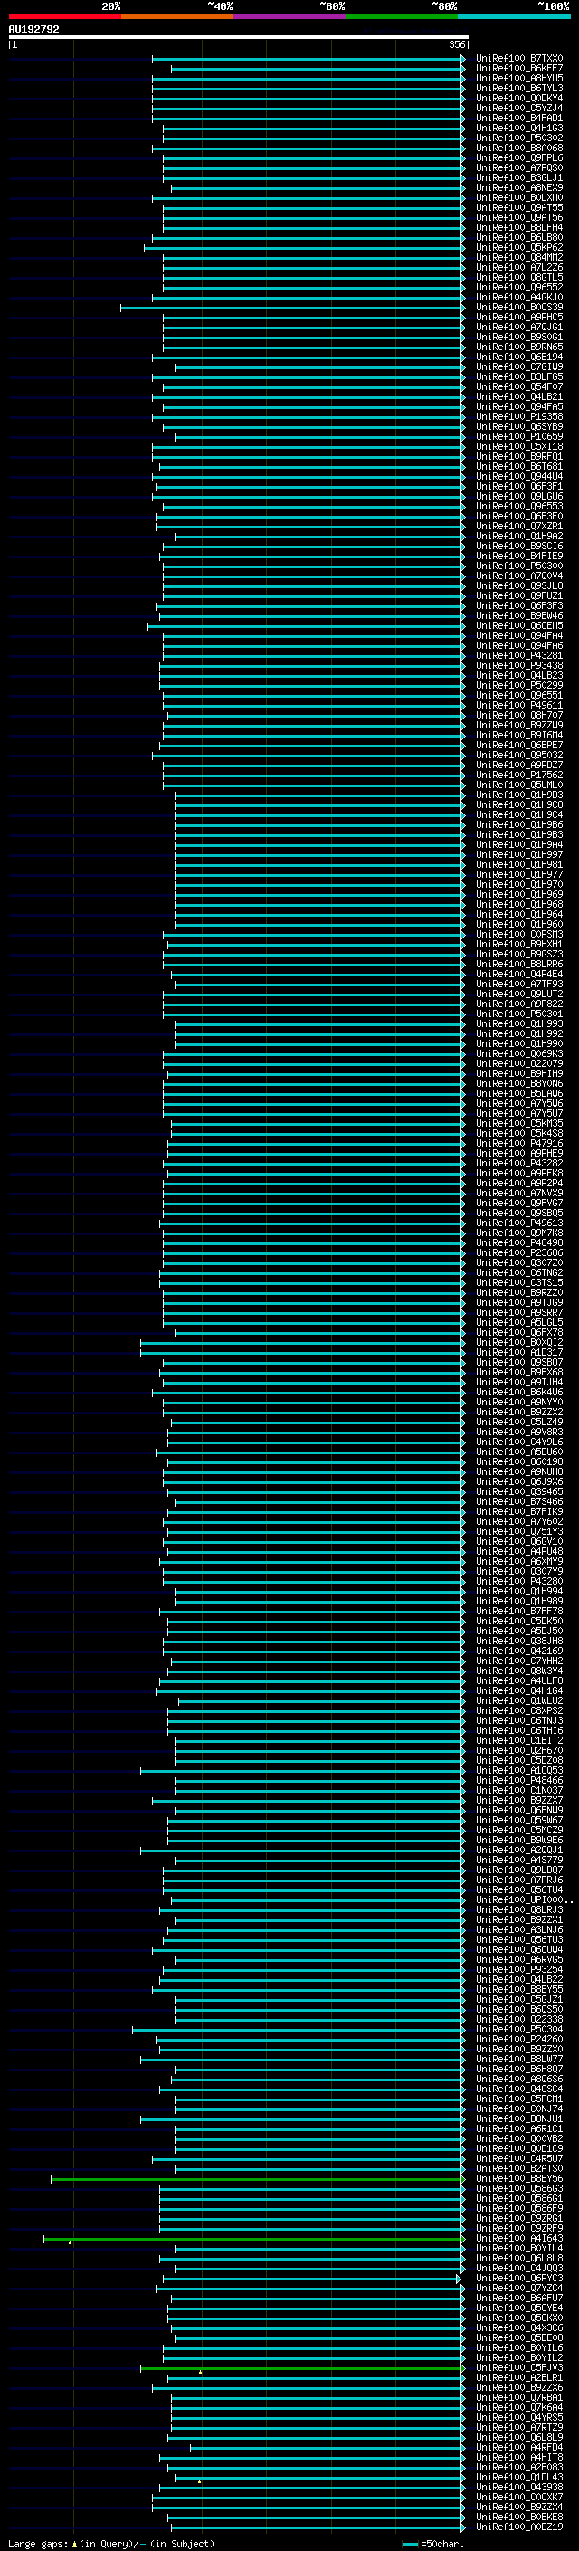Viewport: 579px width, 2551px height.
Task: Open hit UniRef100_B6TYL3
Action: pyautogui.click(x=518, y=88)
